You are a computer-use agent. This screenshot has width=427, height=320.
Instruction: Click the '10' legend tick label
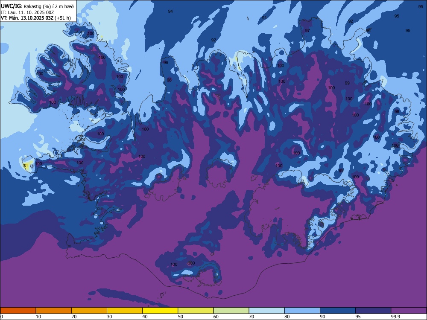[x=38, y=317]
